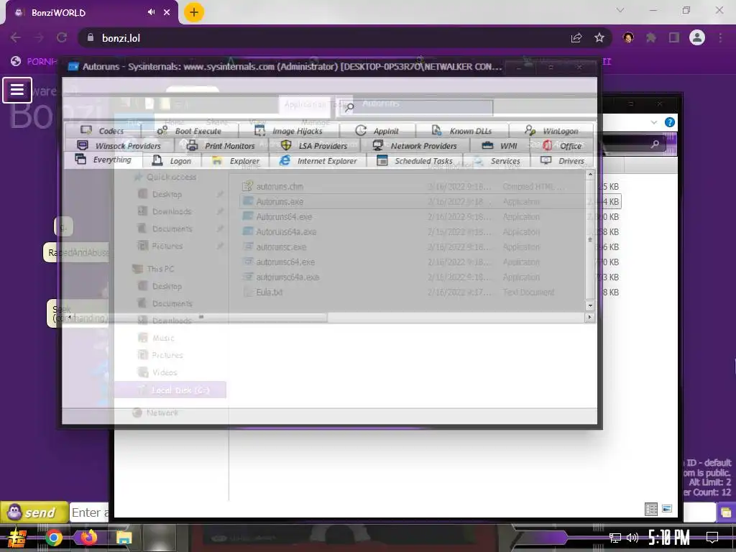The height and width of the screenshot is (552, 736).
Task: Open Music folder in the navigation pane
Action: tap(162, 338)
